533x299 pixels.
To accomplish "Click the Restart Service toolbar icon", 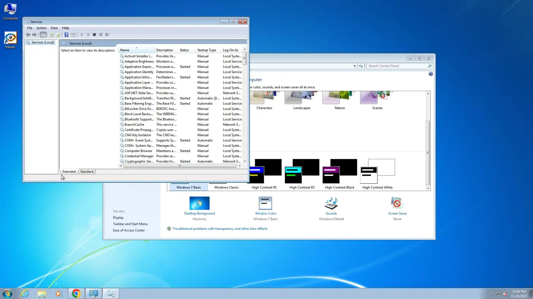I will click(107, 35).
